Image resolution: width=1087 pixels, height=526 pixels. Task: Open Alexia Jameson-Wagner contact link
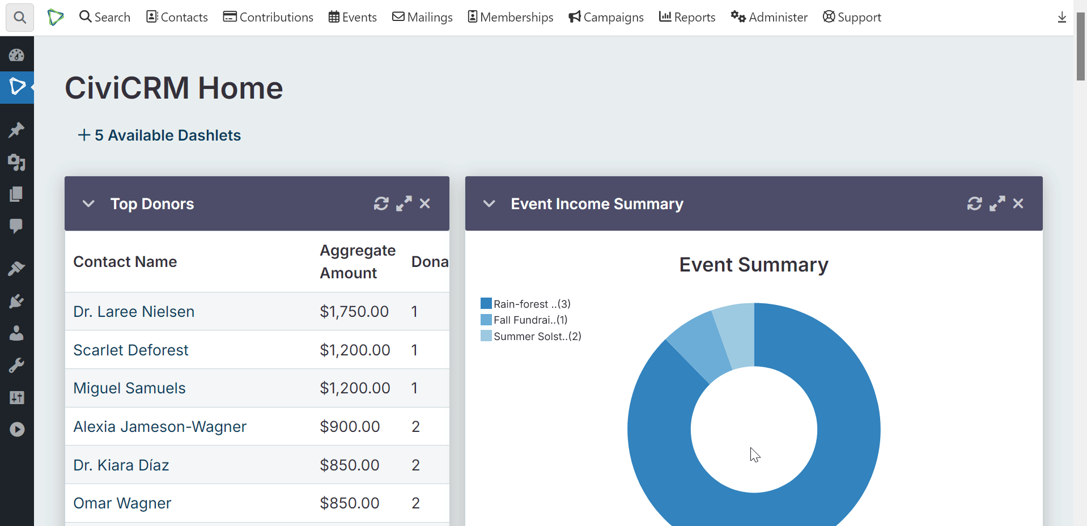click(x=160, y=427)
